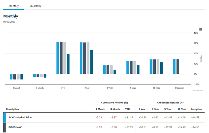Viewport: 209px width, 133px height.
Task: Click the Description column header
Action: pyautogui.click(x=12, y=109)
